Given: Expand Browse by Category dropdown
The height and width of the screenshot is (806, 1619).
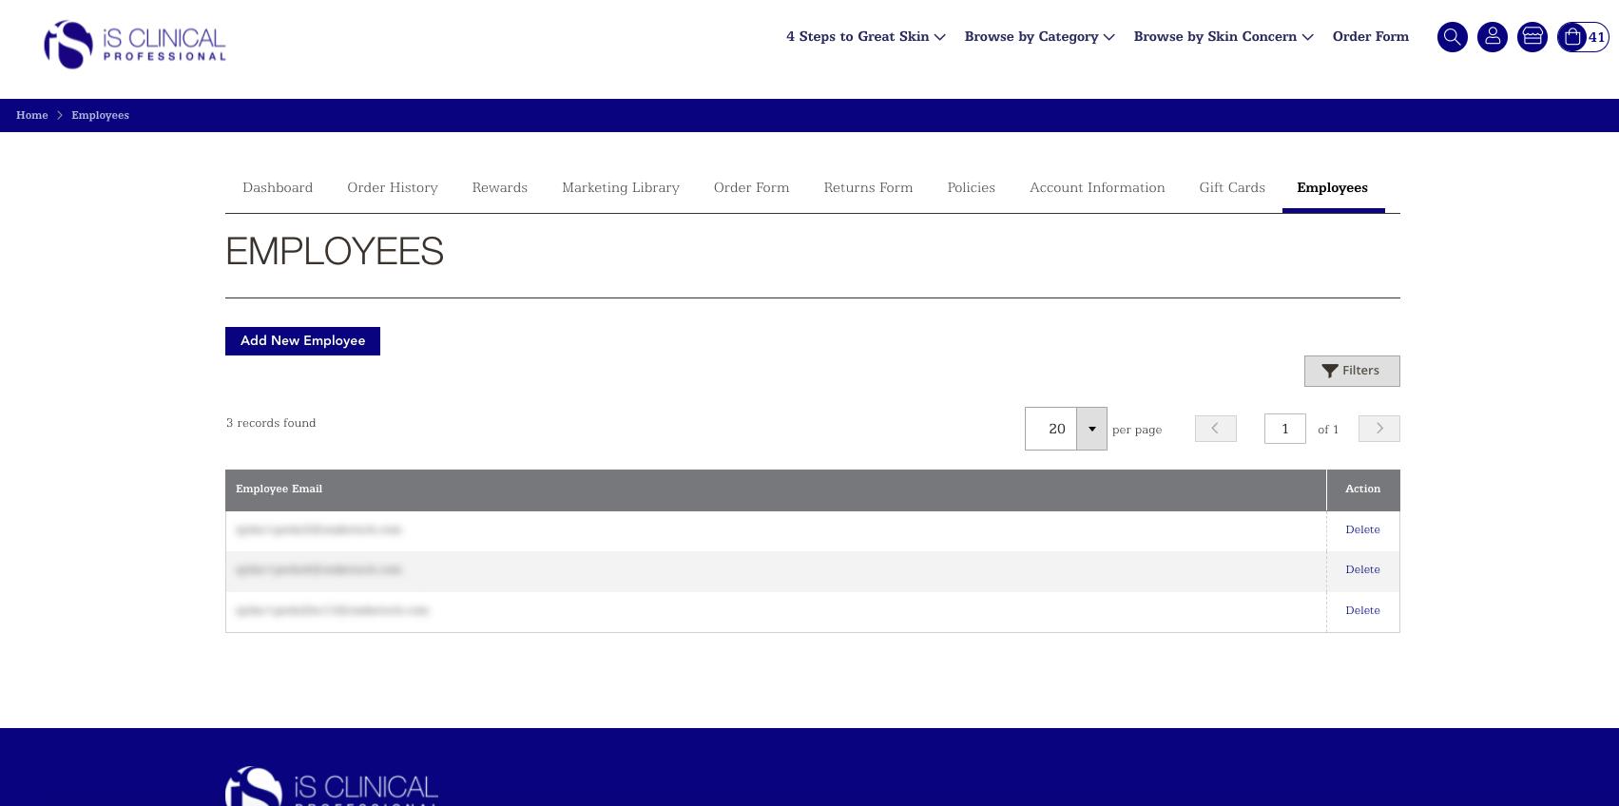Looking at the screenshot, I should click(x=1038, y=36).
